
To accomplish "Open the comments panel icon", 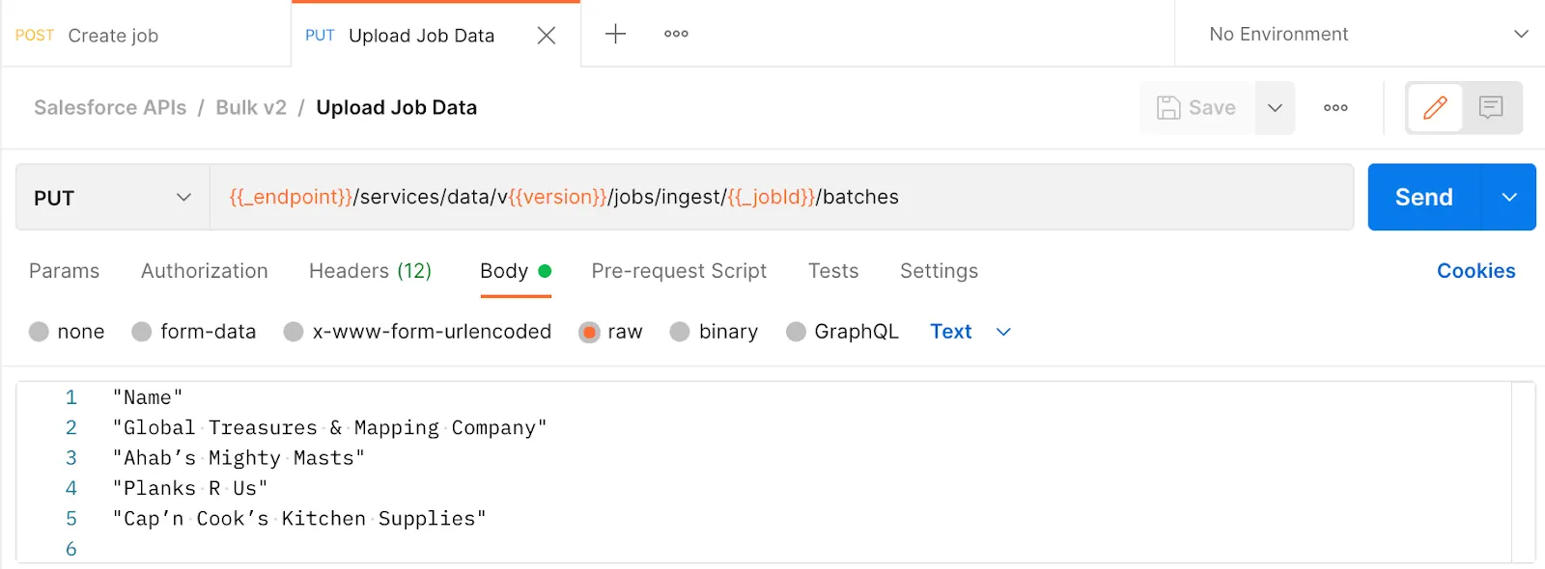I will [1491, 107].
